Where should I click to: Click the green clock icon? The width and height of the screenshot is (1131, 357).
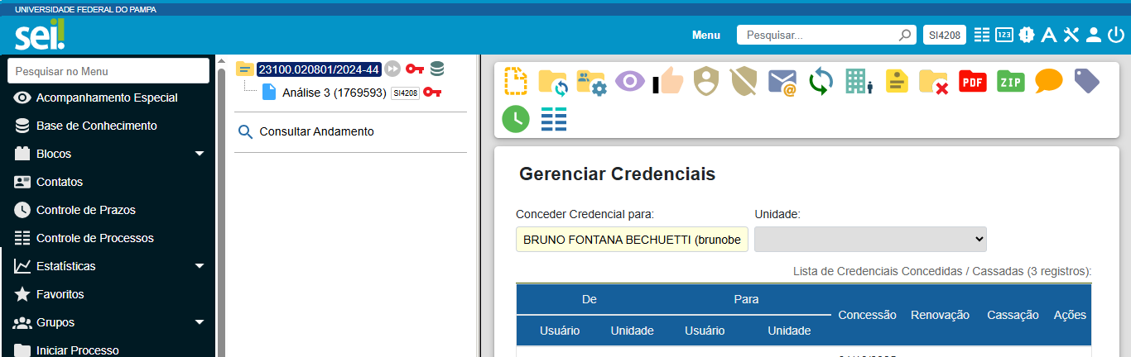tap(515, 119)
